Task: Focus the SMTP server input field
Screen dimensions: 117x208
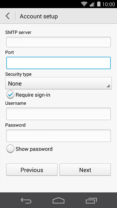Action: pos(58,42)
